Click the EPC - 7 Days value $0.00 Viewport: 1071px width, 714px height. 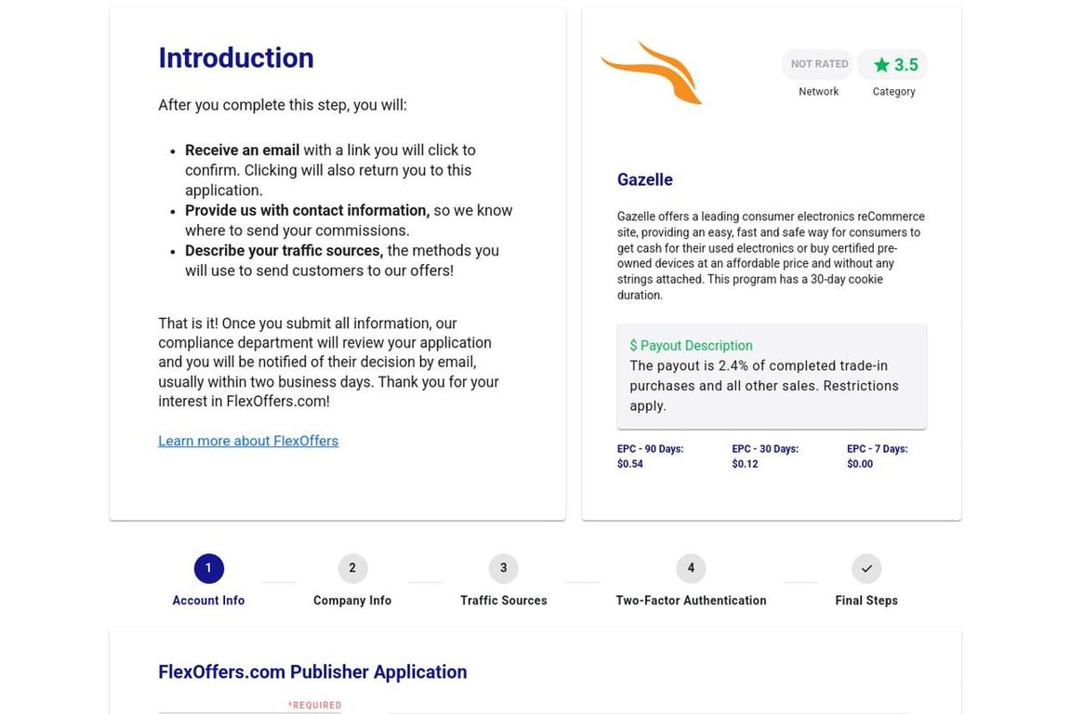859,464
